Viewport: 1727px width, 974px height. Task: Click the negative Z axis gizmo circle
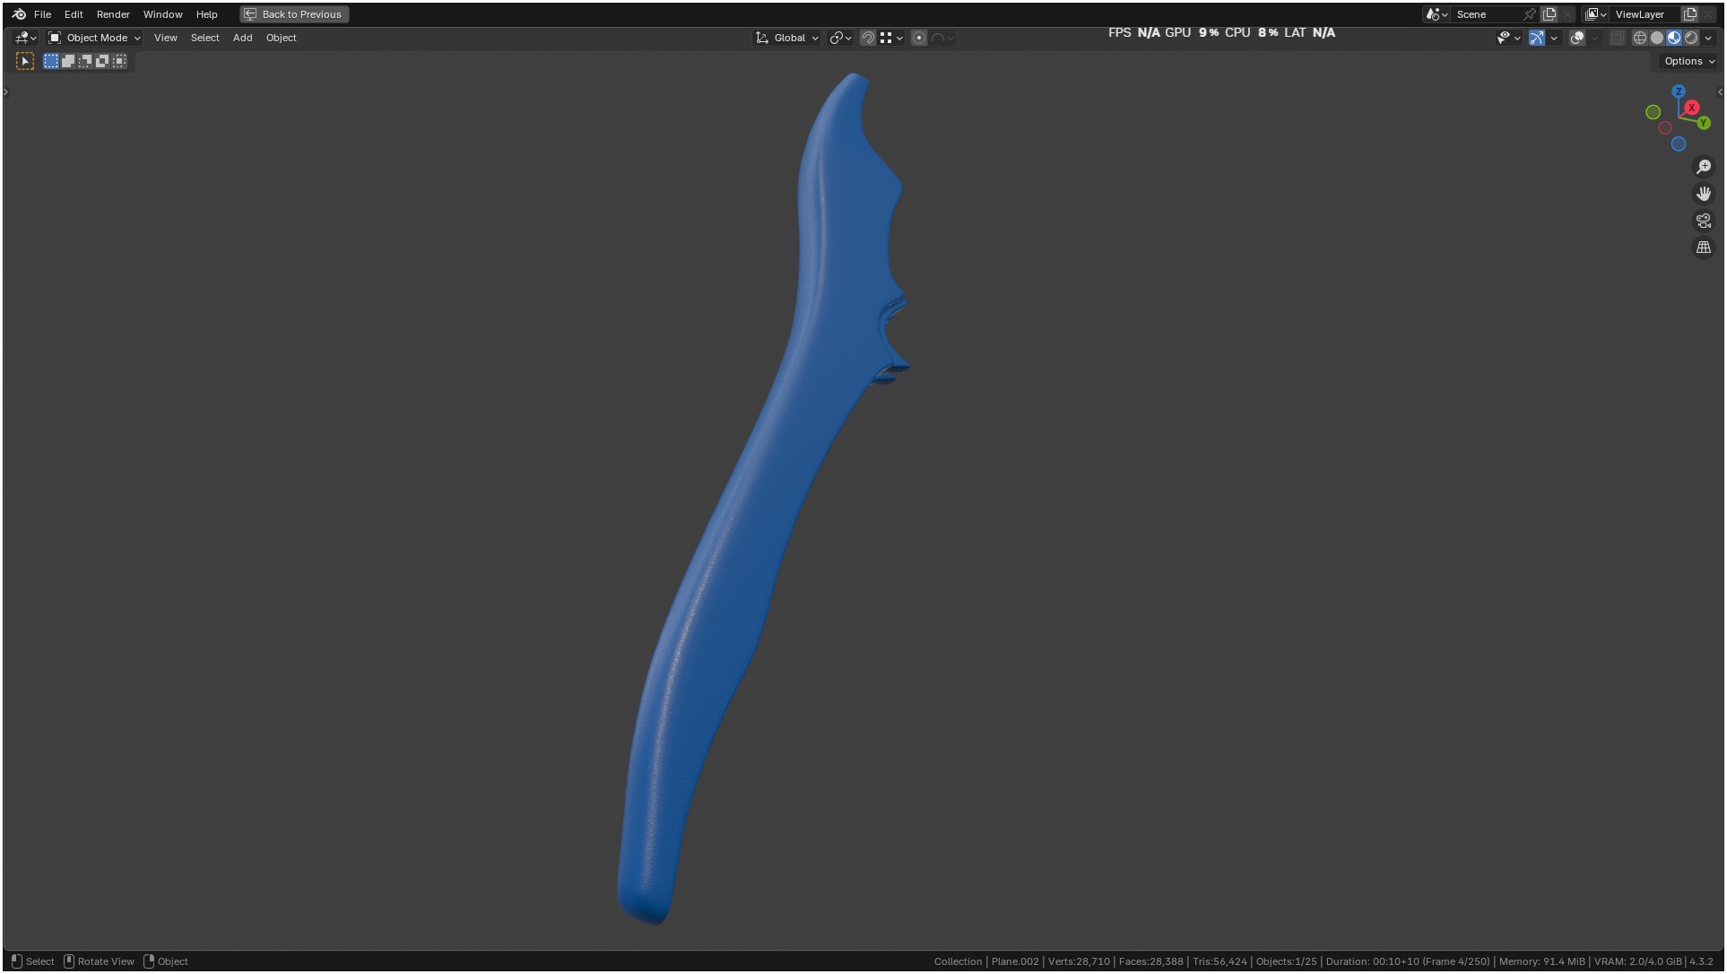1679,143
